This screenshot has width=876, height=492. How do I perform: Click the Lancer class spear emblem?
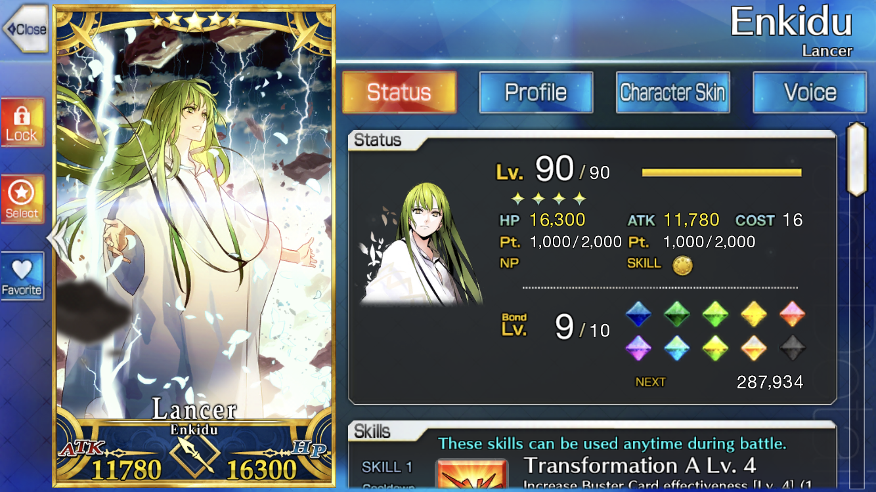[194, 457]
